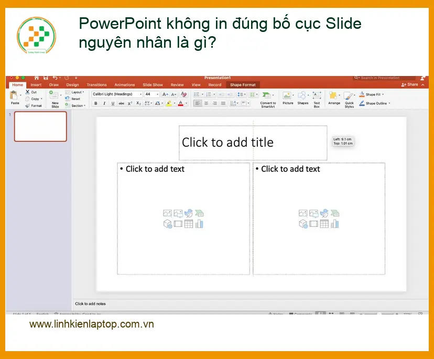Open the Transitions tab

click(96, 85)
